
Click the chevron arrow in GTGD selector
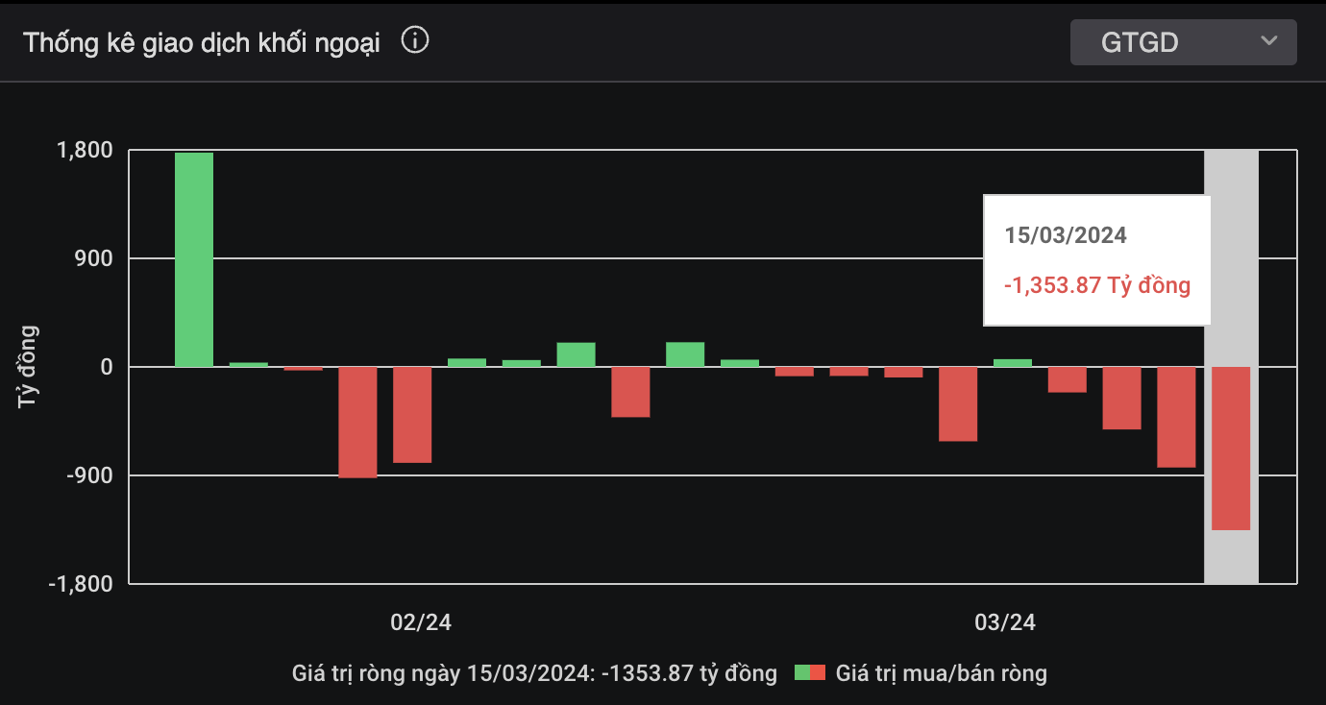[1268, 41]
